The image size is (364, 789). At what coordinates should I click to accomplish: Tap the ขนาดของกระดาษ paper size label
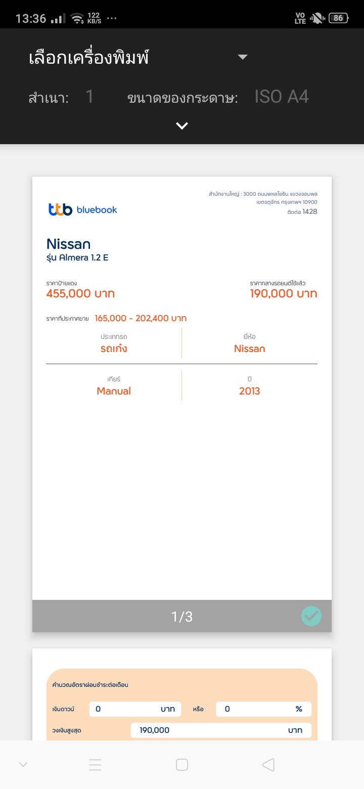(x=183, y=97)
